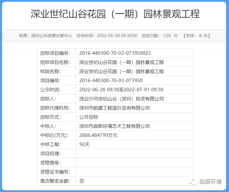
Task: Select the 招标项目编号 value 2016-440300-70-03-073950023
Action: point(115,53)
